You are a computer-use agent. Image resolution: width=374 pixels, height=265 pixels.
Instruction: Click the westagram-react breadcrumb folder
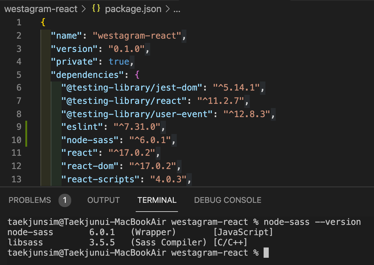[x=41, y=9]
